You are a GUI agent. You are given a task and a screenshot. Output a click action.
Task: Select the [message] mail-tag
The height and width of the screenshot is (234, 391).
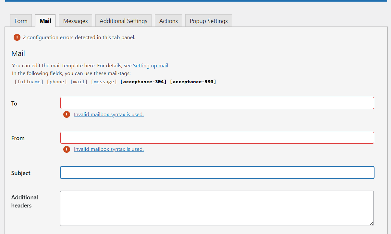104,82
